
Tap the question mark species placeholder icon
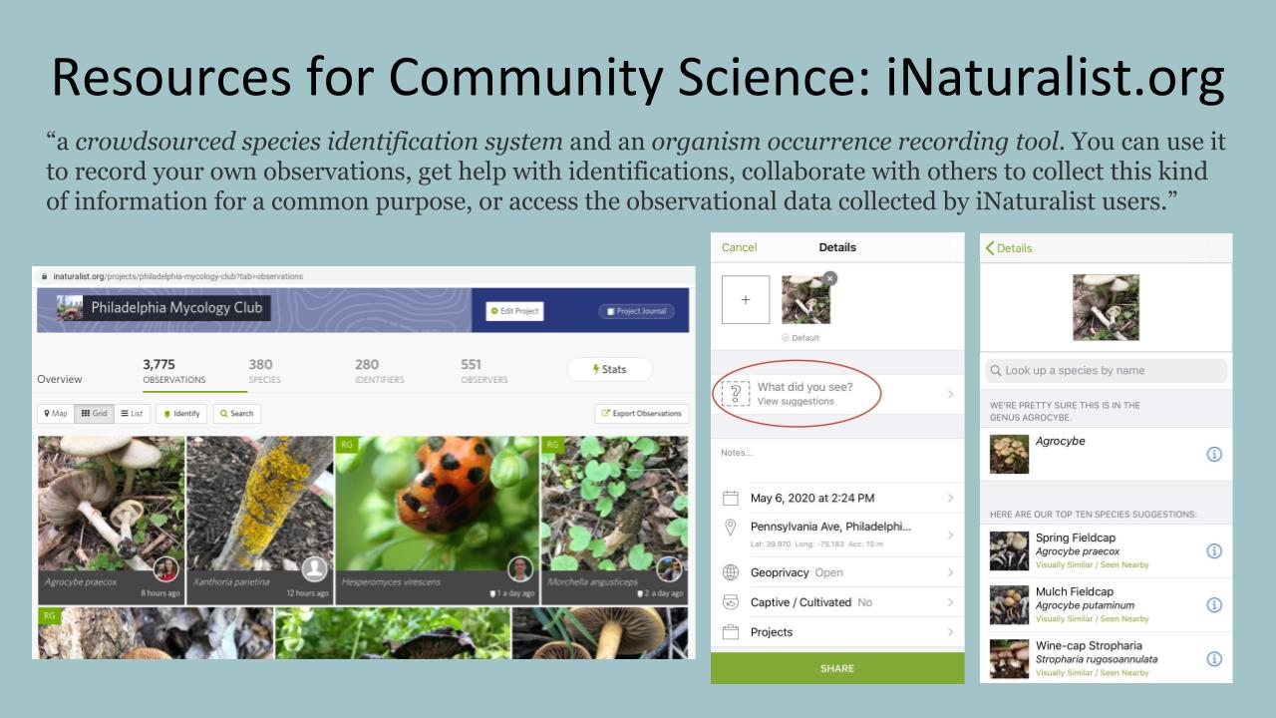click(x=735, y=394)
